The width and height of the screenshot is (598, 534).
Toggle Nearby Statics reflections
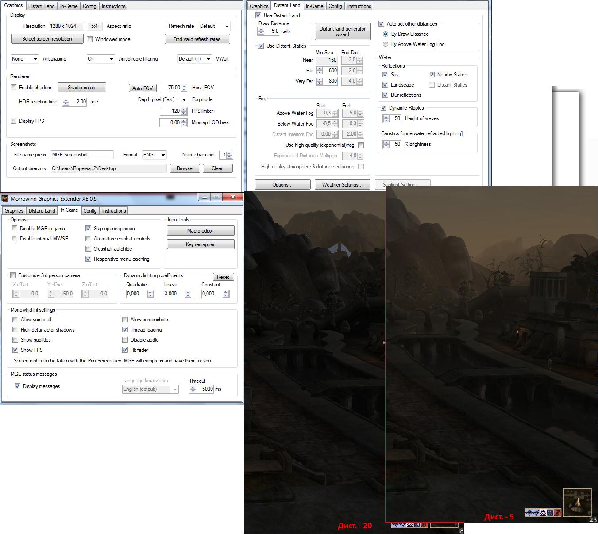click(x=432, y=75)
